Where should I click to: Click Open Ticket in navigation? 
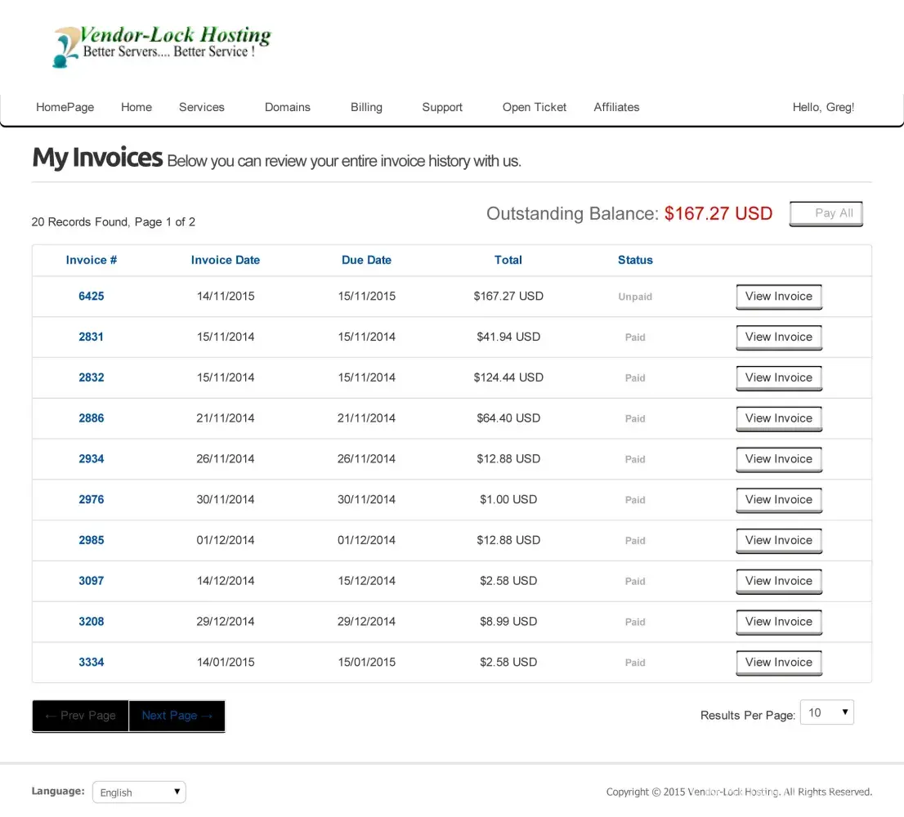tap(534, 107)
